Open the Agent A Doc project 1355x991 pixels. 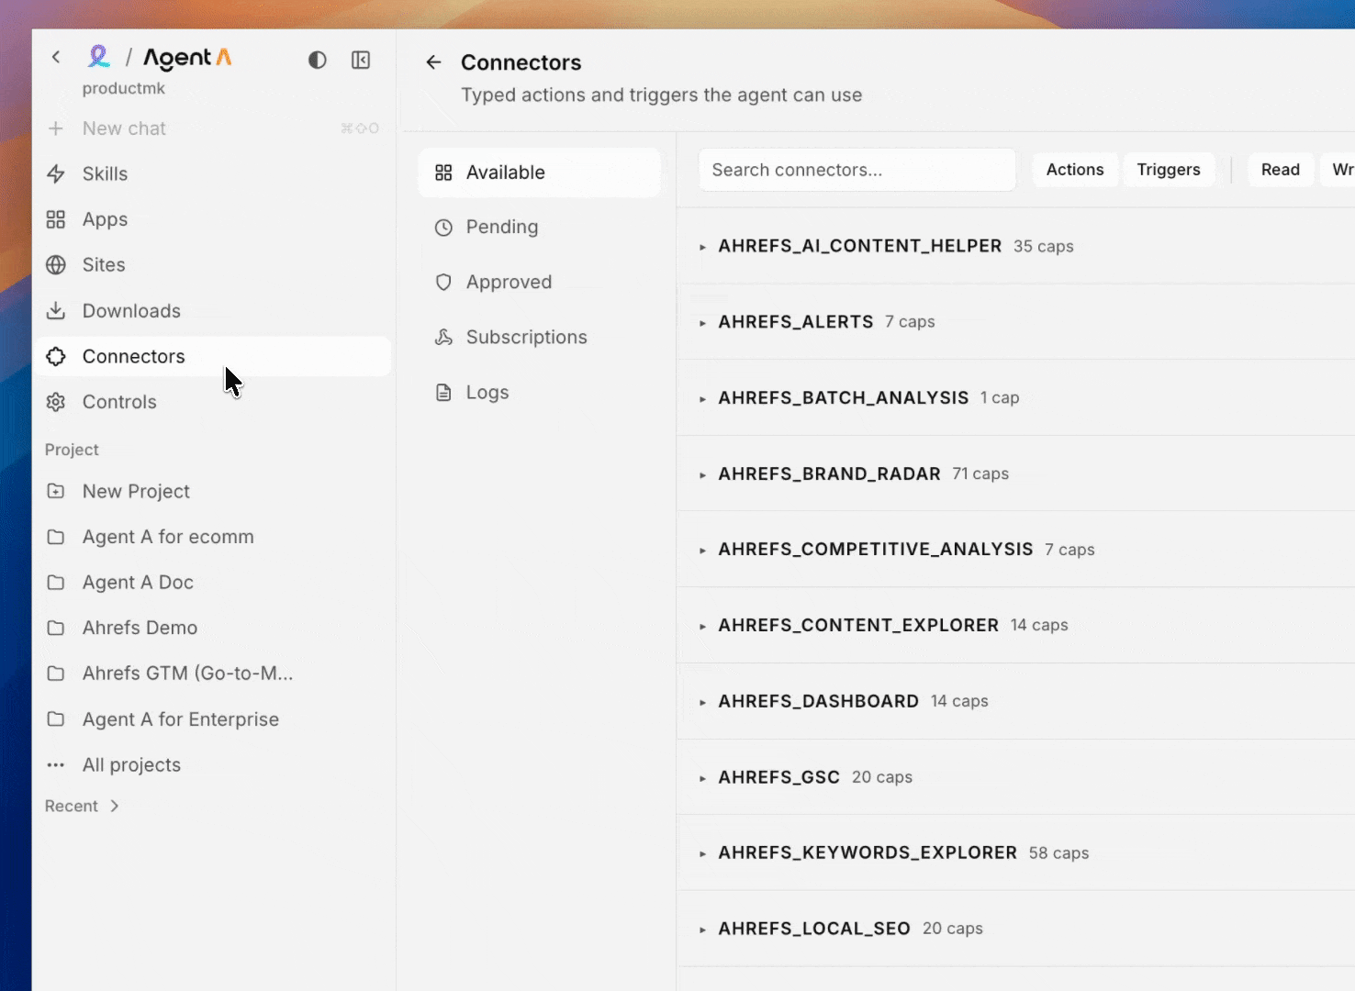[212, 583]
